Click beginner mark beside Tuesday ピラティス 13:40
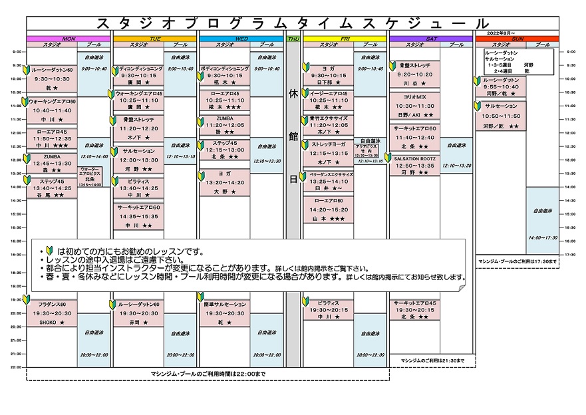This screenshot has height=415, width=586. 115,182
